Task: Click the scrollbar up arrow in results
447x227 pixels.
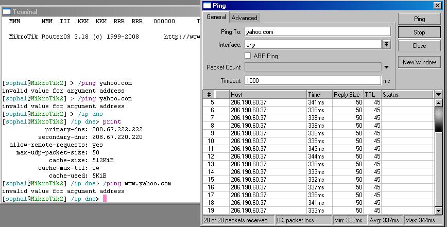Action: point(438,103)
